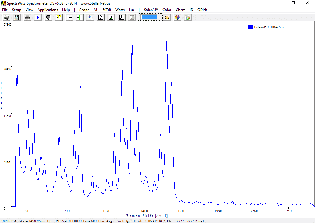The image size is (315, 224).
Task: Open the View menu
Action: [29, 10]
